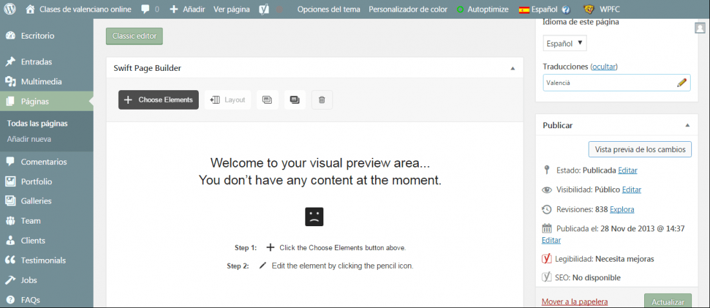The height and width of the screenshot is (308, 710).
Task: Click the Testimonials quote icon
Action: (10, 260)
